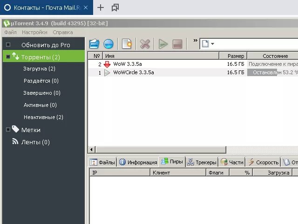Select Обновить до Pro in sidebar
Viewport: 298px width, 224px height.
tap(46, 45)
